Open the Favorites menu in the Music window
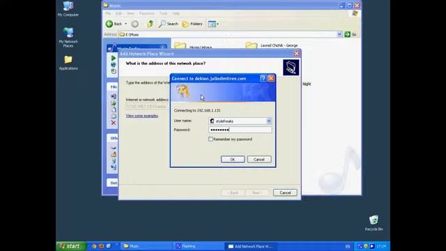The image size is (446, 251). (x=146, y=13)
